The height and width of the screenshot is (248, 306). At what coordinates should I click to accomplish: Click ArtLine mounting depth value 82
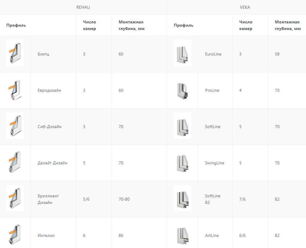[x=277, y=235]
